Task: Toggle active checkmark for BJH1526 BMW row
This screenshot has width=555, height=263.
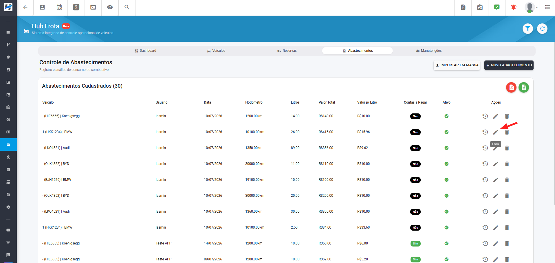Action: 446,180
